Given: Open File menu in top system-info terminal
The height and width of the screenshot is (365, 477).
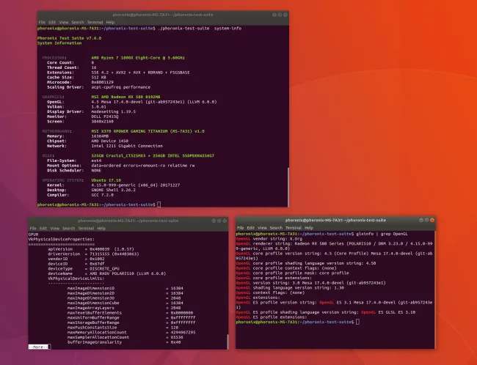Looking at the screenshot, I should point(42,22).
